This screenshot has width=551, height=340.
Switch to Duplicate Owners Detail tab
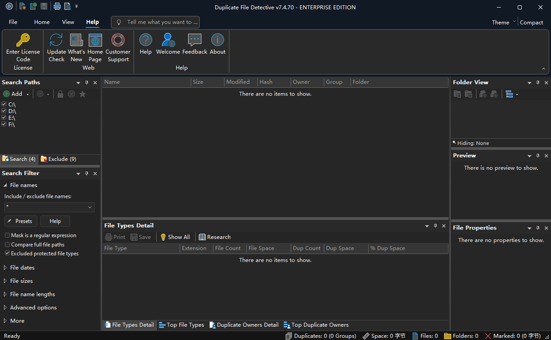[x=244, y=325]
